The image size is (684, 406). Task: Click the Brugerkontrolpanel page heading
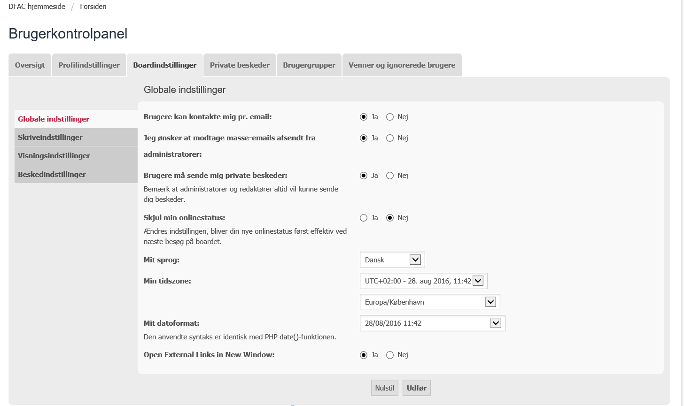[x=68, y=34]
